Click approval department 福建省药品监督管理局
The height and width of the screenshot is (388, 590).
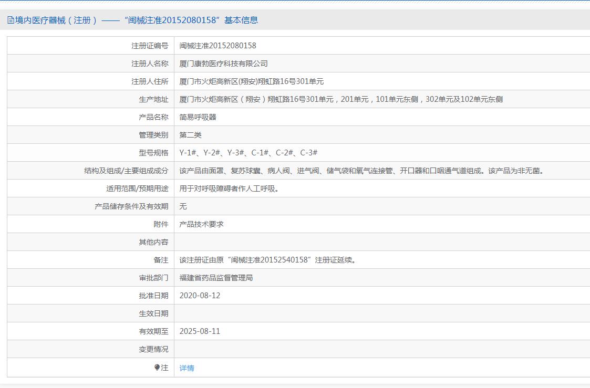click(x=216, y=278)
